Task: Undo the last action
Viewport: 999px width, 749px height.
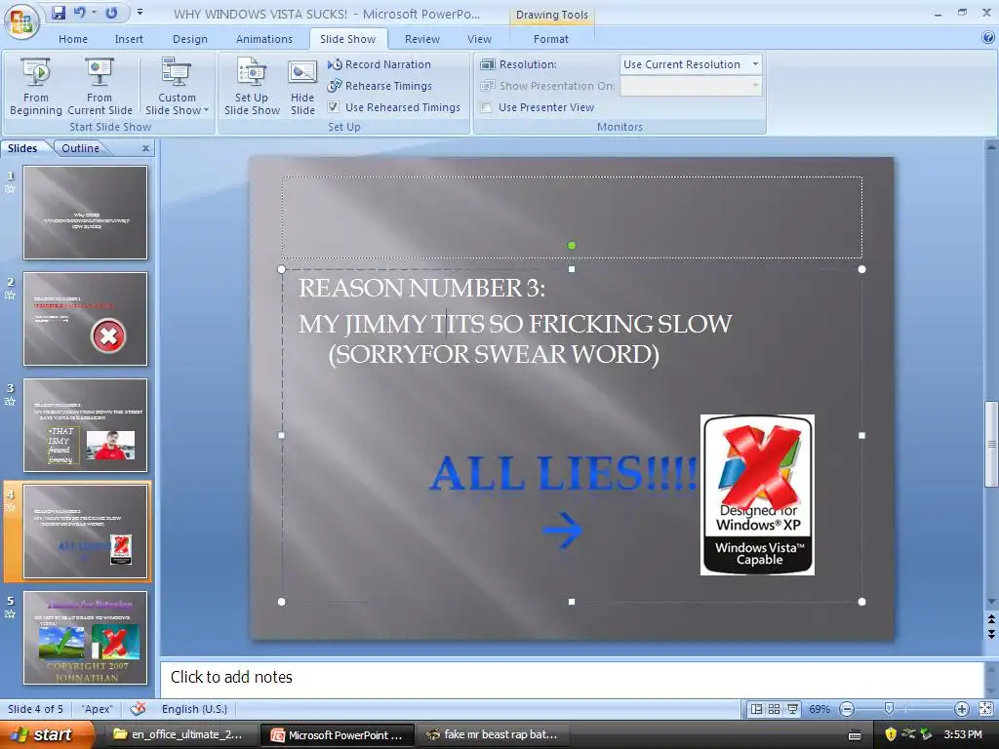Action: (80, 13)
